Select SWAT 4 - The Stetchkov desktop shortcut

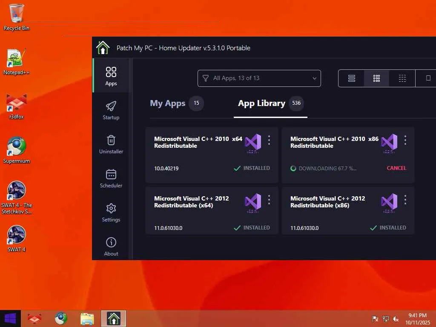tap(17, 198)
